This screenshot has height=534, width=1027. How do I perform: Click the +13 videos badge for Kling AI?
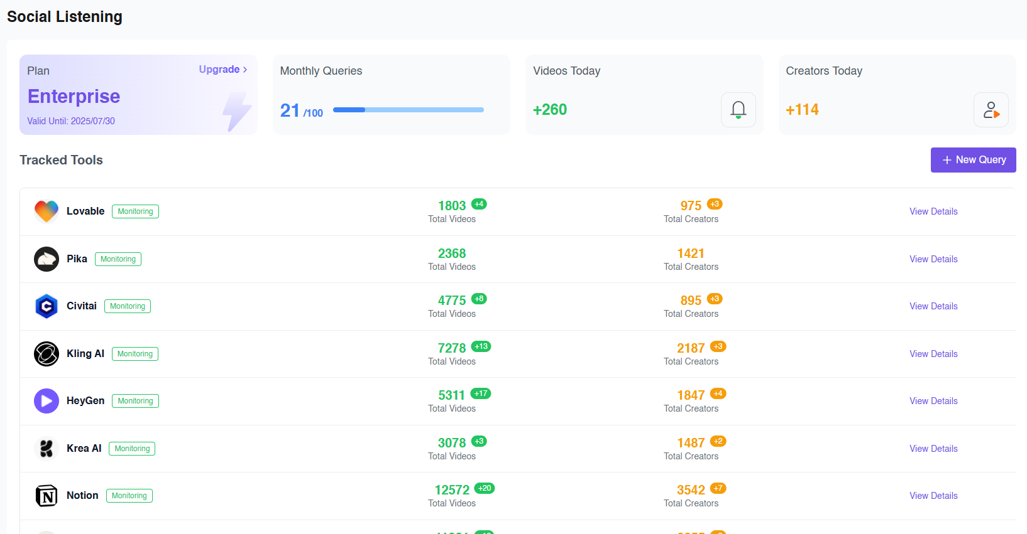pos(481,346)
